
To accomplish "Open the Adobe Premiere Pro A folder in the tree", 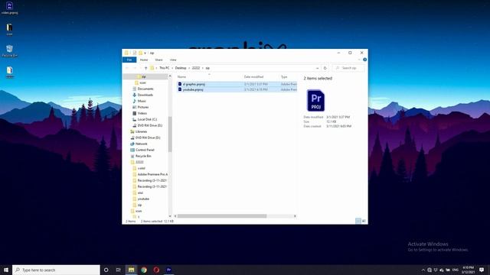I will pos(152,174).
